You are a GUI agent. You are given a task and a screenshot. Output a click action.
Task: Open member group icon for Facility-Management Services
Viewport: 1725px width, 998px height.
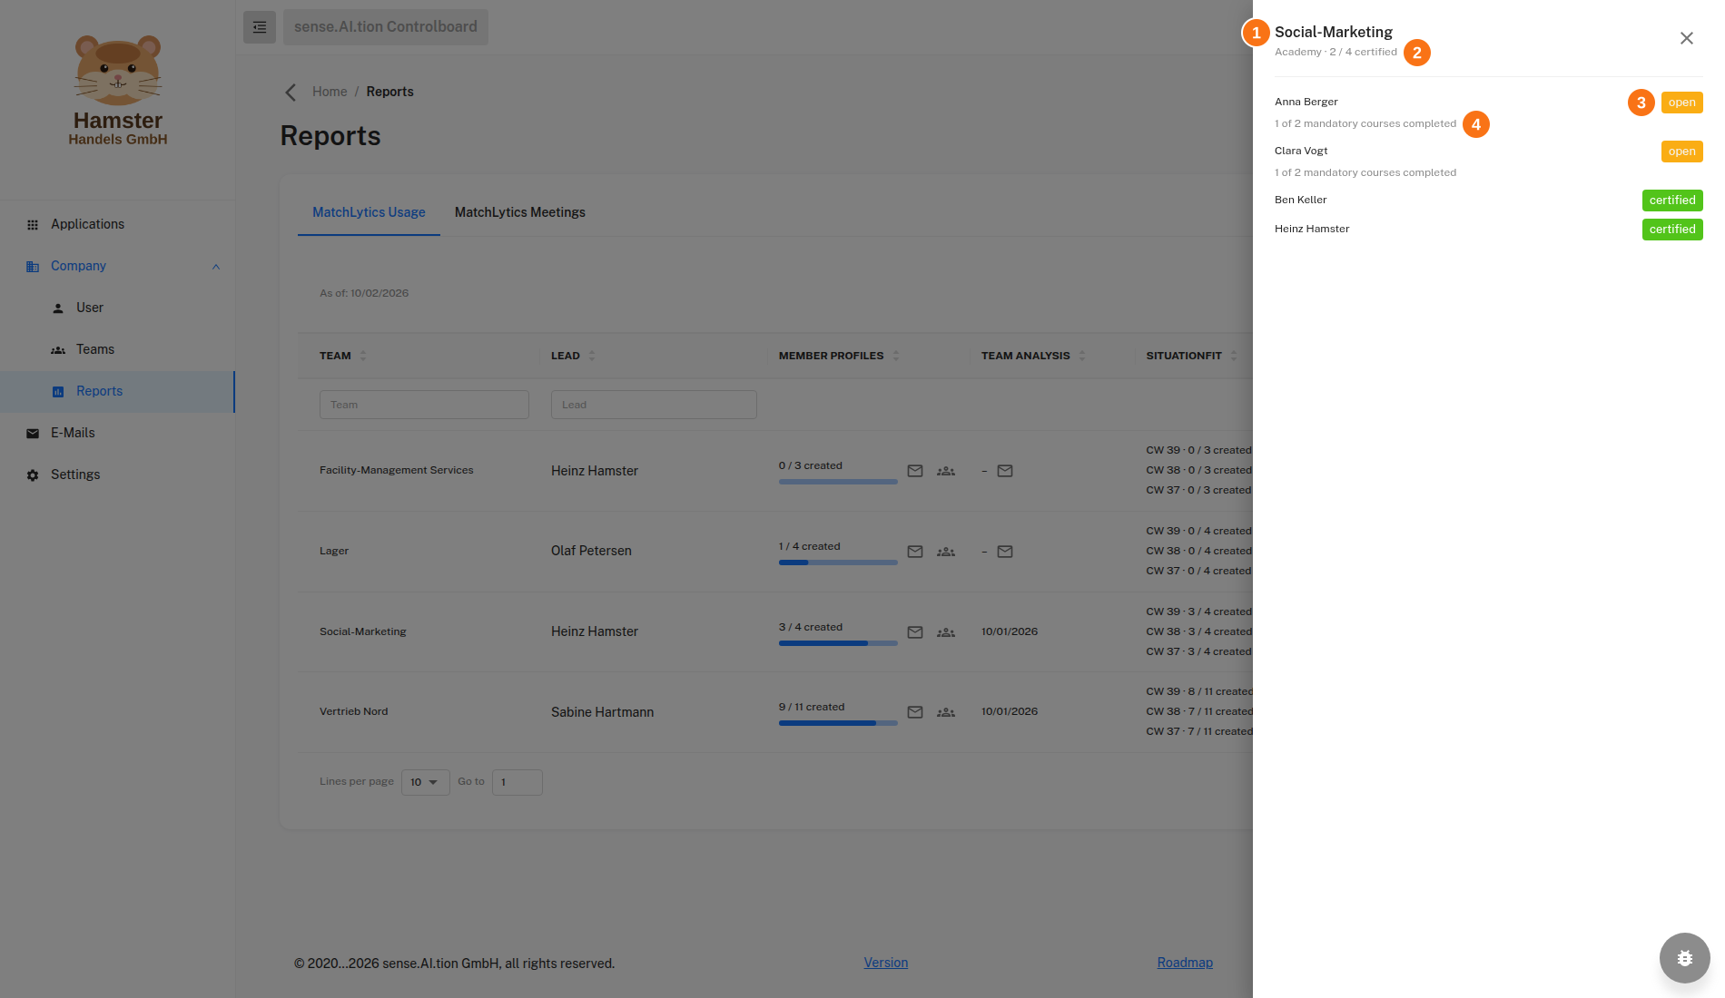[946, 471]
